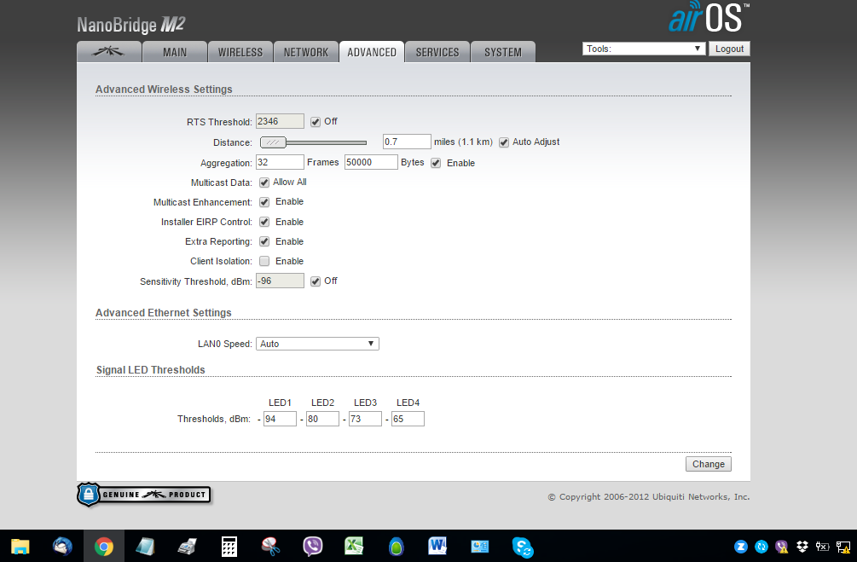This screenshot has height=562, width=857.
Task: Switch to the MAIN tab
Action: point(175,52)
